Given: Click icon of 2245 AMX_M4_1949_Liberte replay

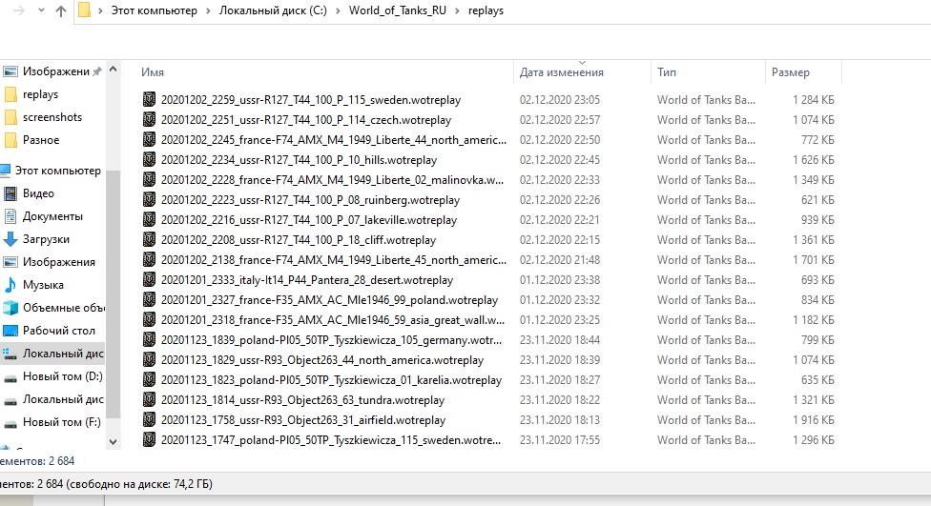Looking at the screenshot, I should click(x=149, y=140).
